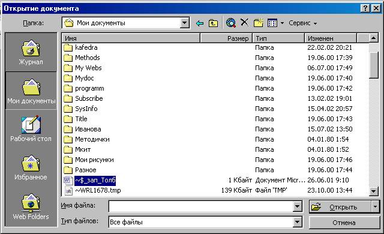Screen dimensions: 384x234
Task: Focus the Имя файла text field
Action: 201,207
